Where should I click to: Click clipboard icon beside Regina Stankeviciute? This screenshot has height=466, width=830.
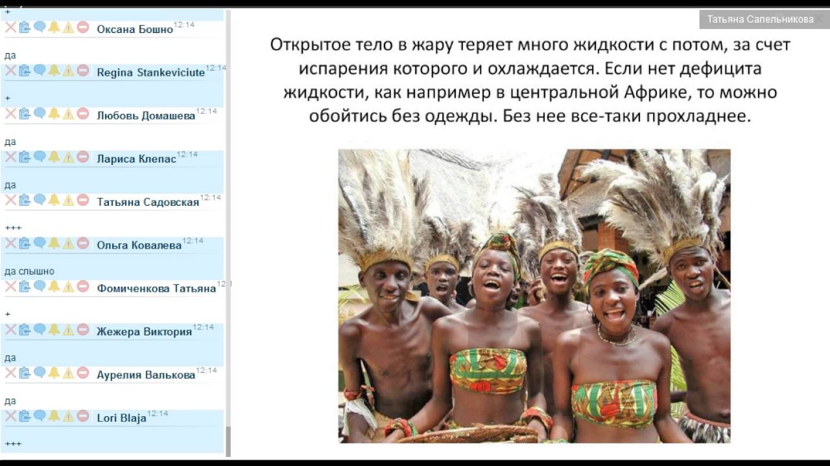click(x=25, y=71)
